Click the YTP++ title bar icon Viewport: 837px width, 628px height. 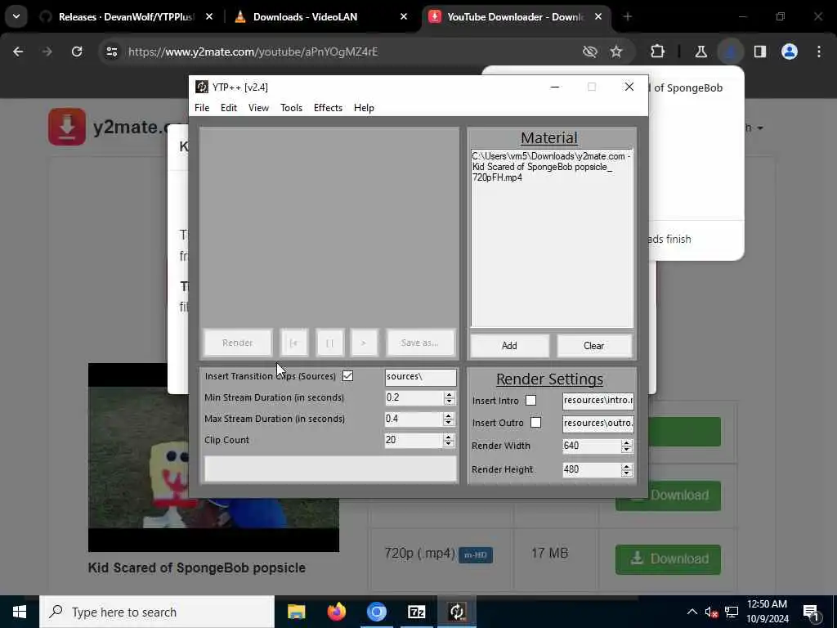[x=202, y=87]
